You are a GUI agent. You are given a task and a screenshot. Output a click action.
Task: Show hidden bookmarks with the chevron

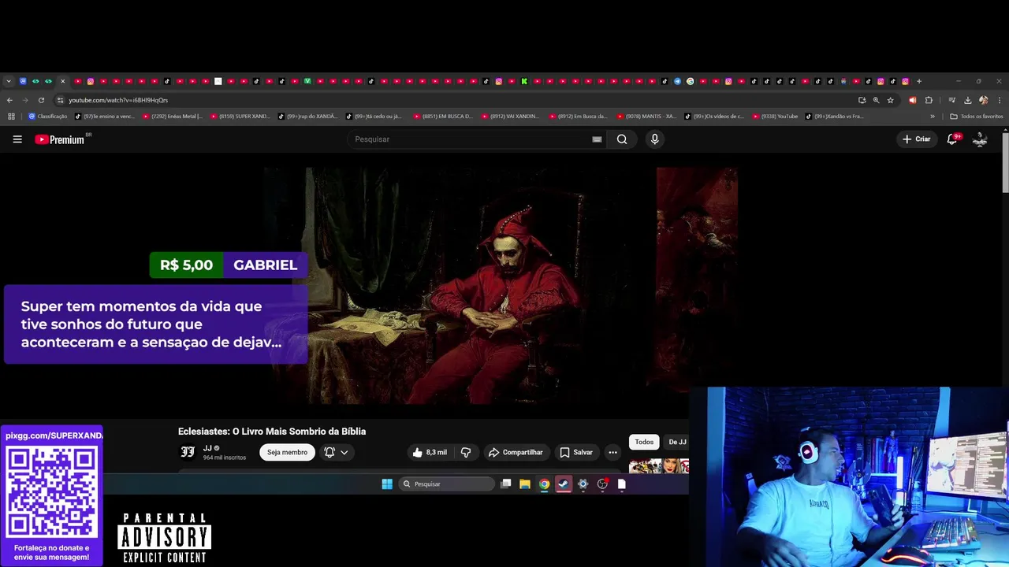[x=933, y=117]
